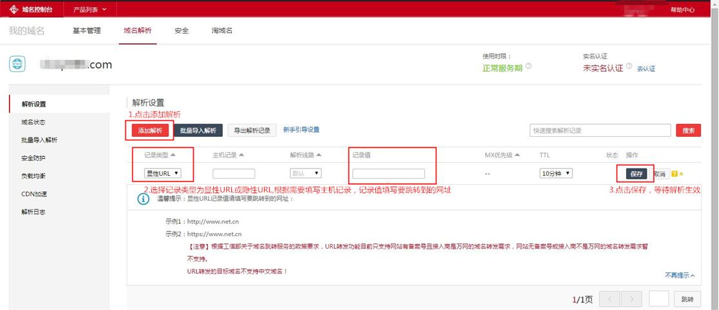Focus the 快速搜索解析记录 search box
This screenshot has width=719, height=310.
600,130
